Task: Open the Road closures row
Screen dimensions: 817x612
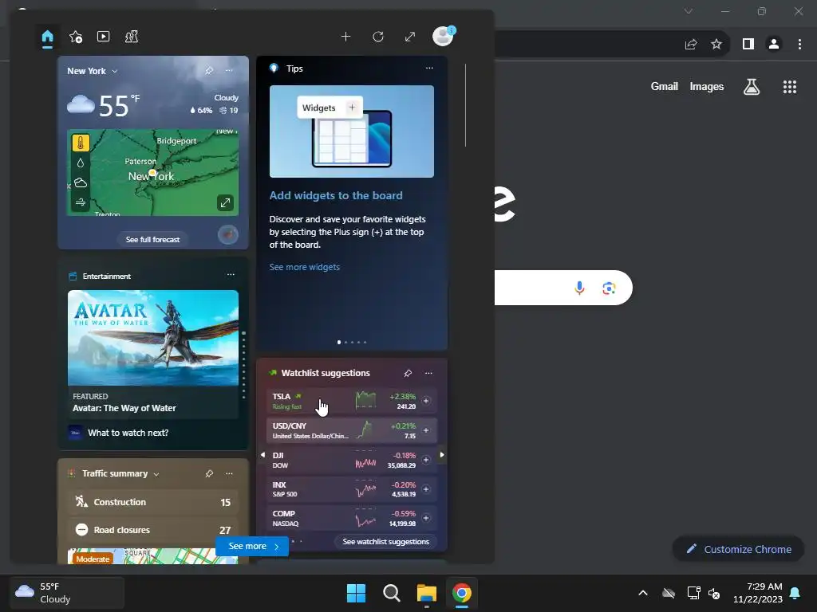Action: coord(153,530)
